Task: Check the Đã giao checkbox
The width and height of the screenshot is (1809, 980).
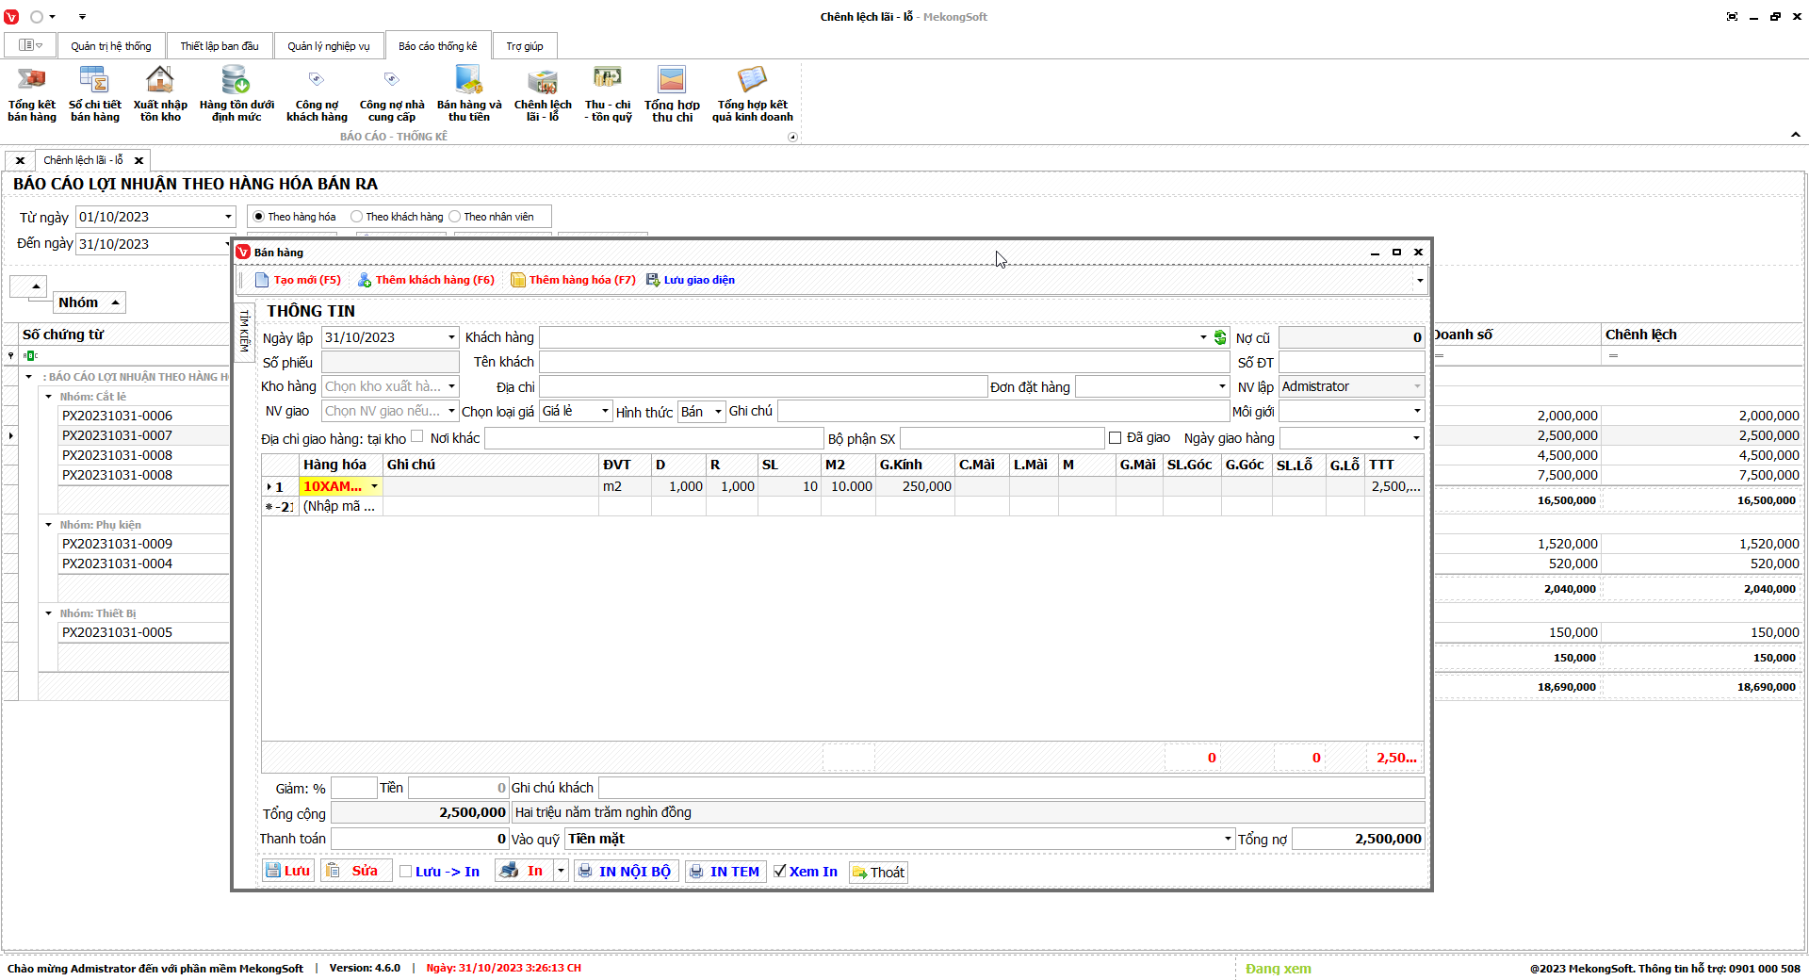Action: (x=1116, y=438)
